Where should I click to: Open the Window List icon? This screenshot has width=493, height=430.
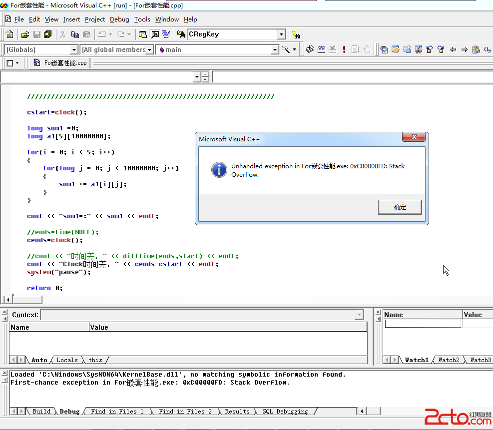pyautogui.click(x=166, y=34)
